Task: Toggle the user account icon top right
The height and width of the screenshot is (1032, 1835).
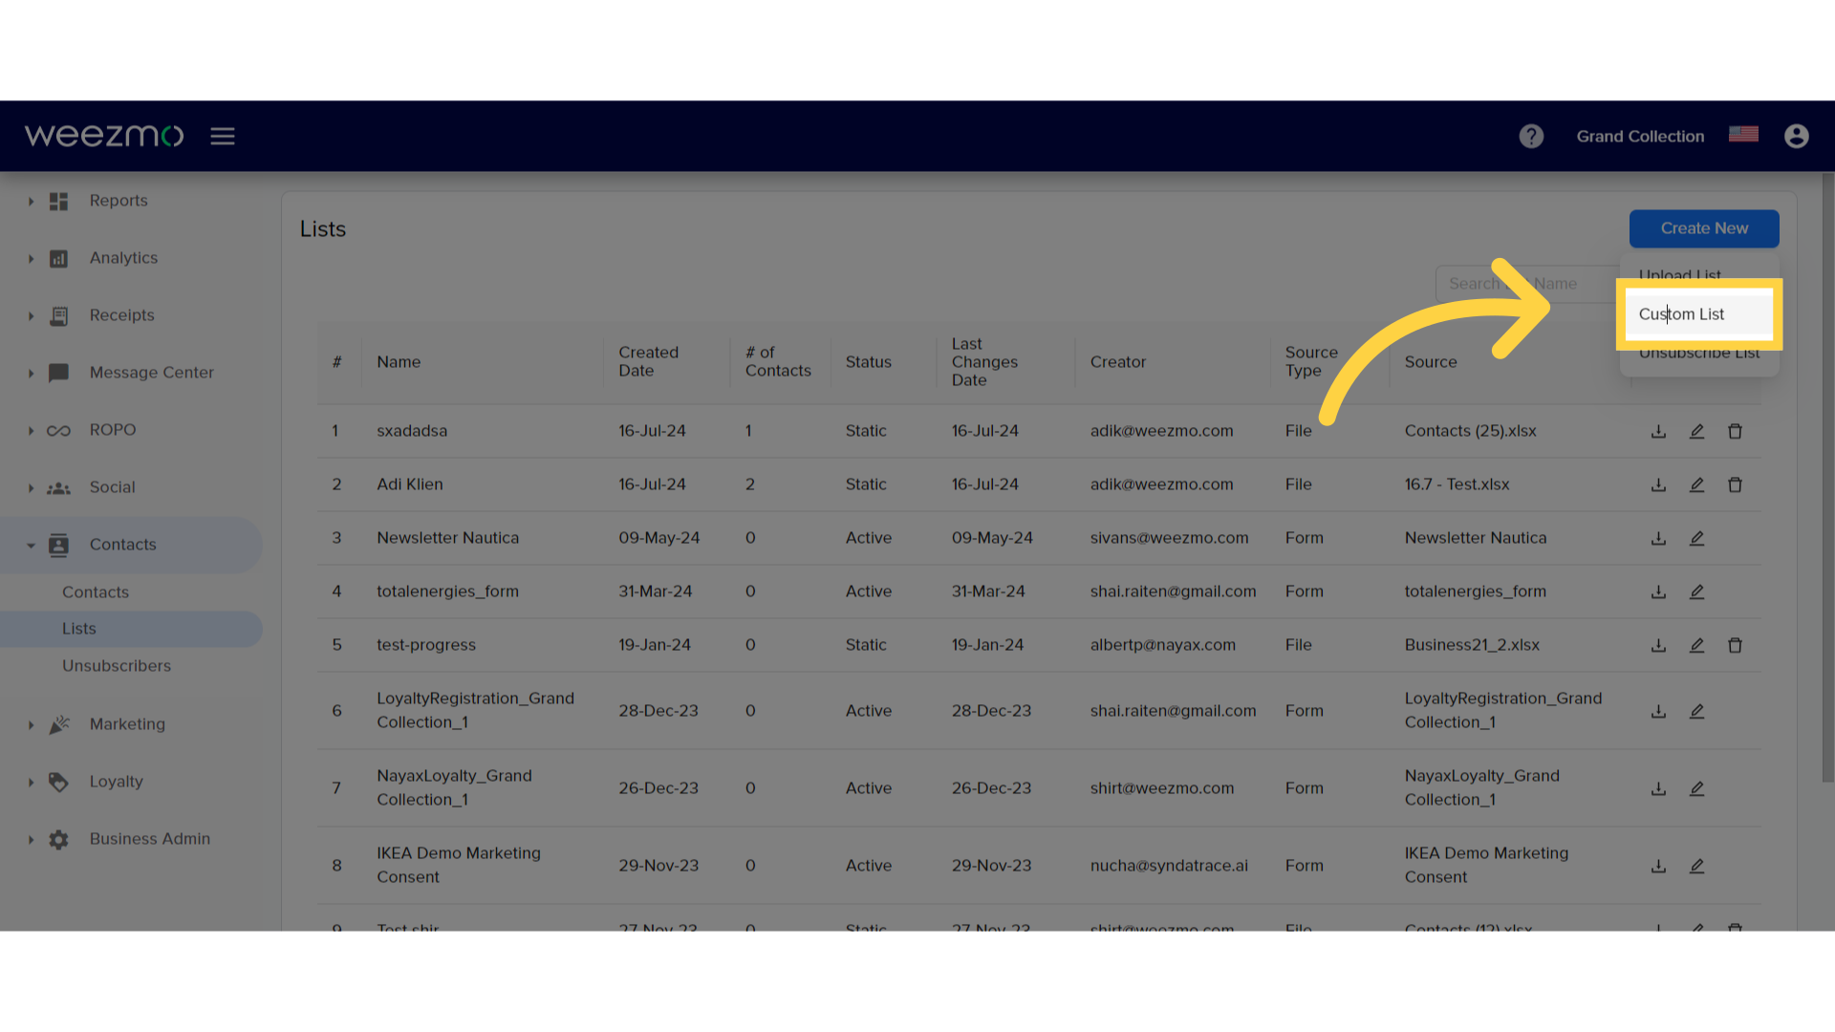Action: pos(1796,136)
